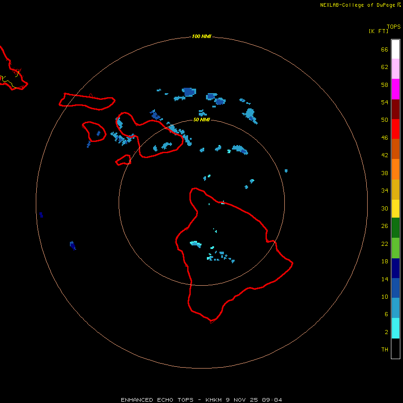This screenshot has height=403, width=403.
Task: Select the medium blue legend swatch
Action: click(395, 288)
